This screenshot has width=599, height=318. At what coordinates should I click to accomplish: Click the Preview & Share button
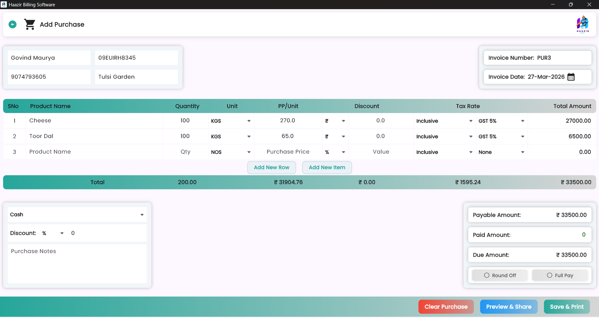509,307
